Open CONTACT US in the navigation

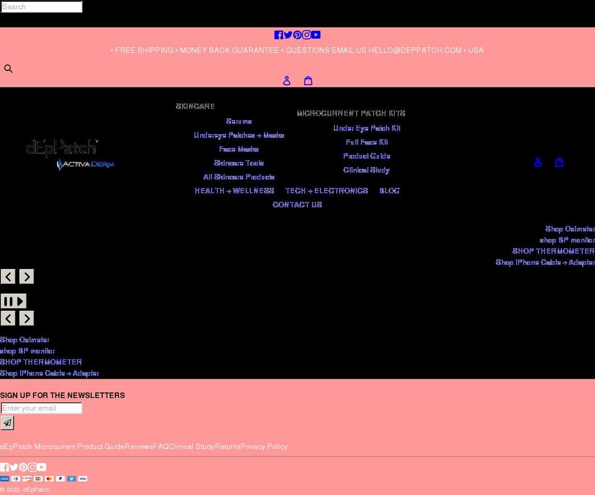[x=297, y=205]
